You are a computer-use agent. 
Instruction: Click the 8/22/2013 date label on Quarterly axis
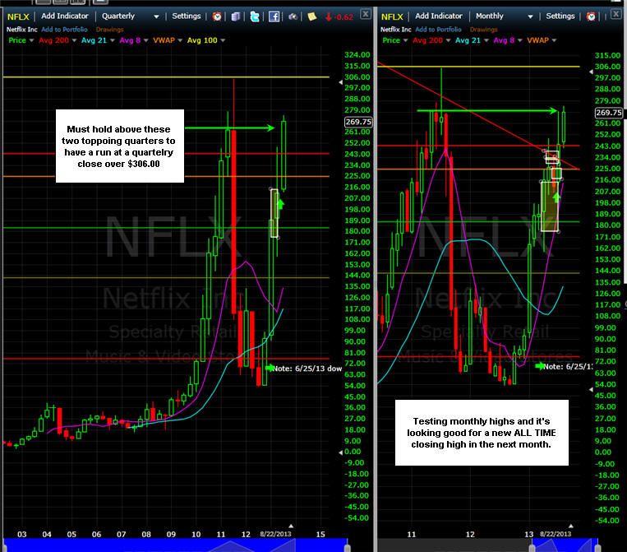[x=275, y=534]
